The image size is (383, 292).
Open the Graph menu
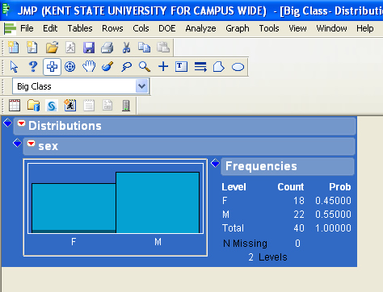click(238, 28)
